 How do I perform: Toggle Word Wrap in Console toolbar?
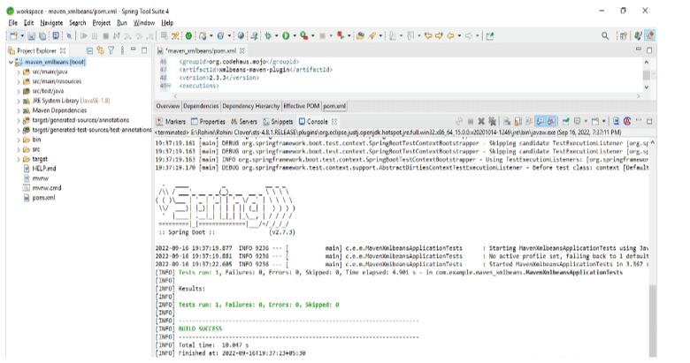[x=529, y=121]
